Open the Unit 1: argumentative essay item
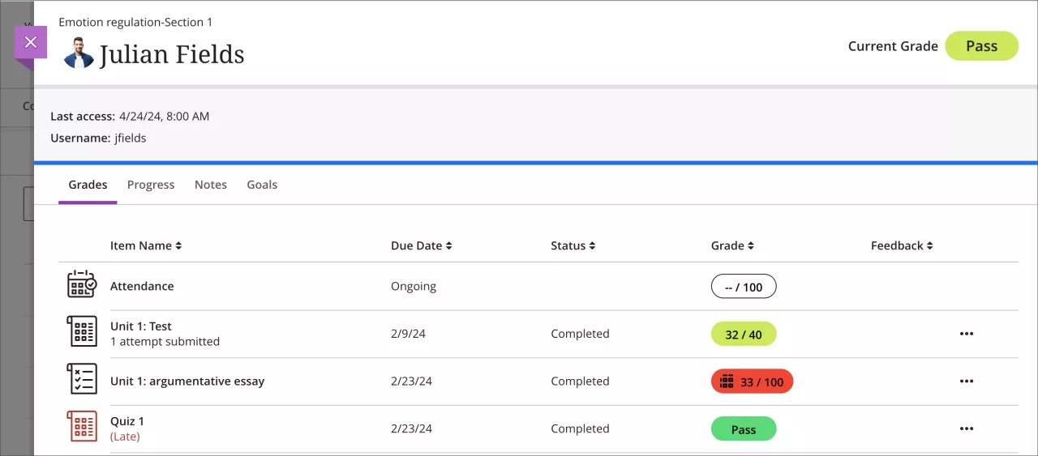Screen dimensions: 1038x456 point(187,381)
